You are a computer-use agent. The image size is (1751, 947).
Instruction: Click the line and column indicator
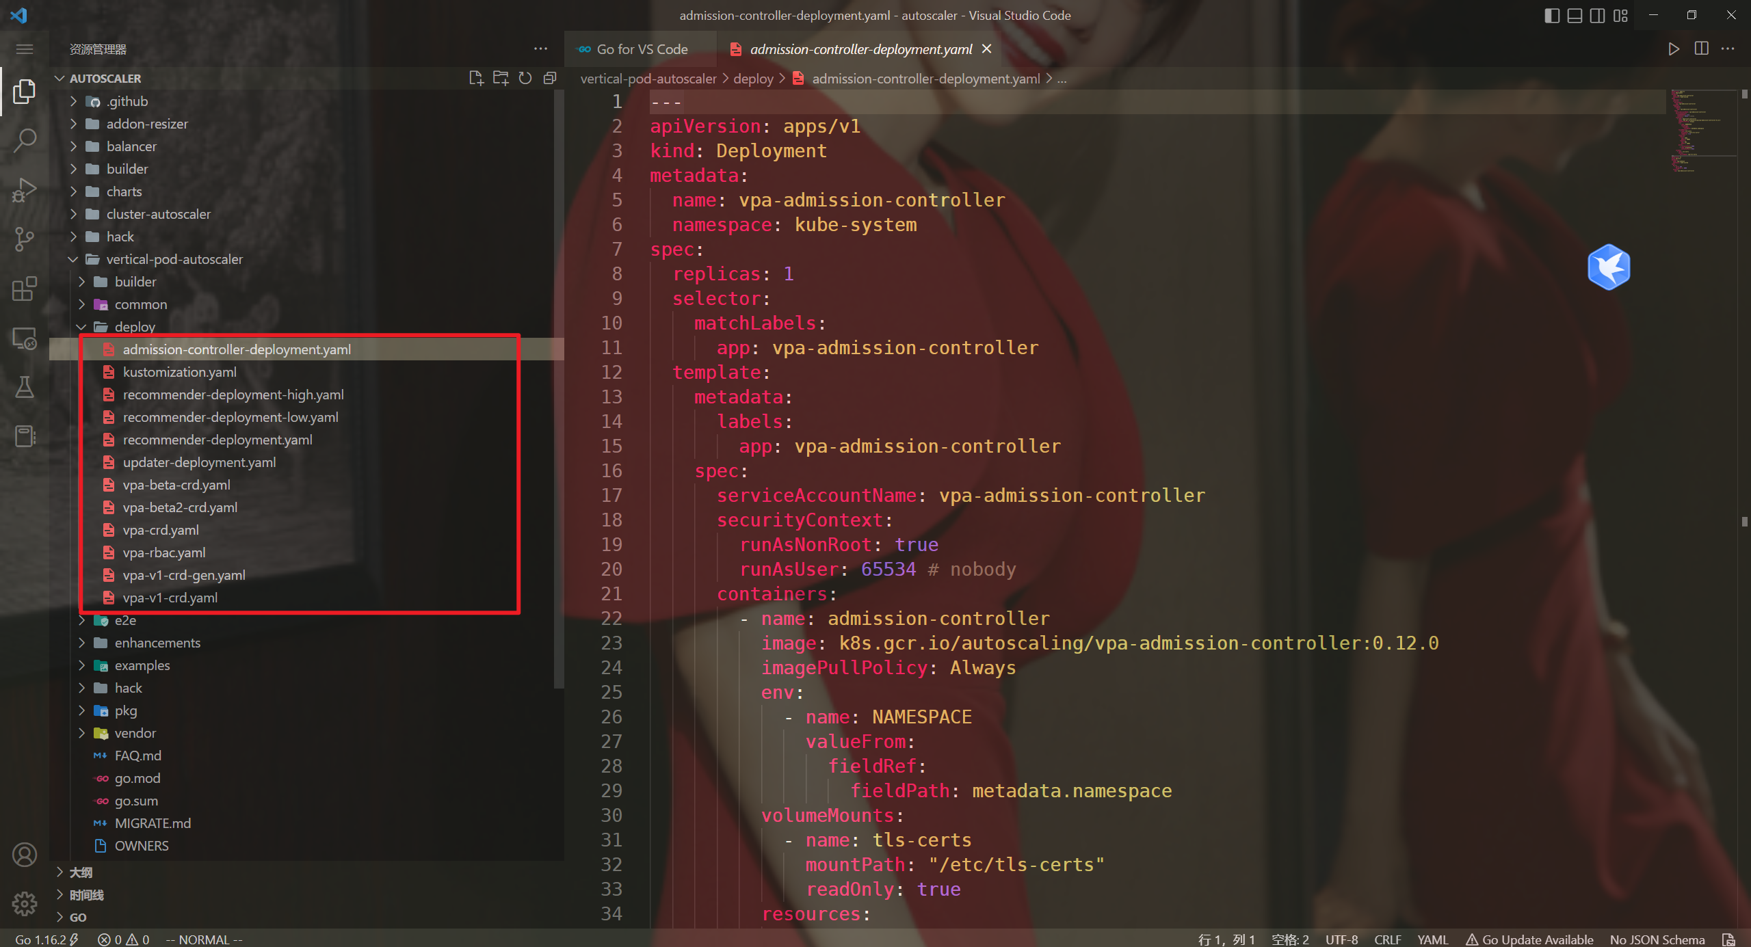click(x=1226, y=939)
